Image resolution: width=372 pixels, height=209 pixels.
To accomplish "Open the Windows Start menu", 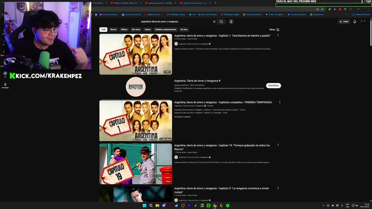I will click(x=144, y=206).
